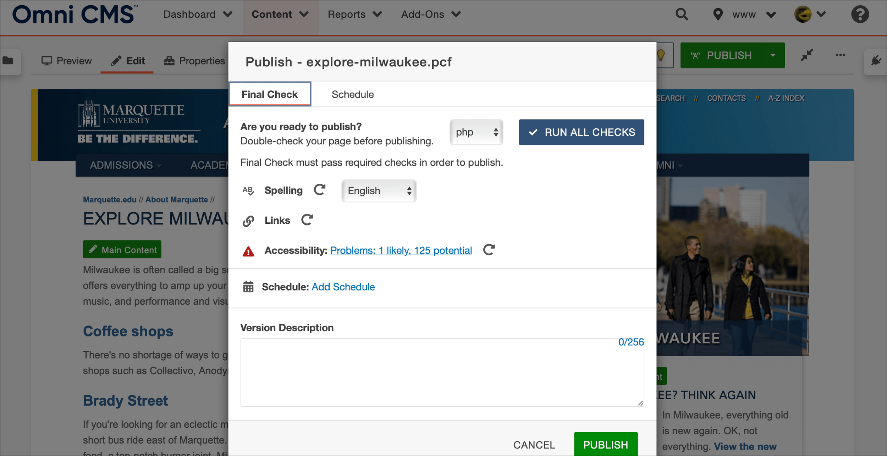Click the Links chain icon
This screenshot has width=887, height=456.
pyautogui.click(x=248, y=221)
